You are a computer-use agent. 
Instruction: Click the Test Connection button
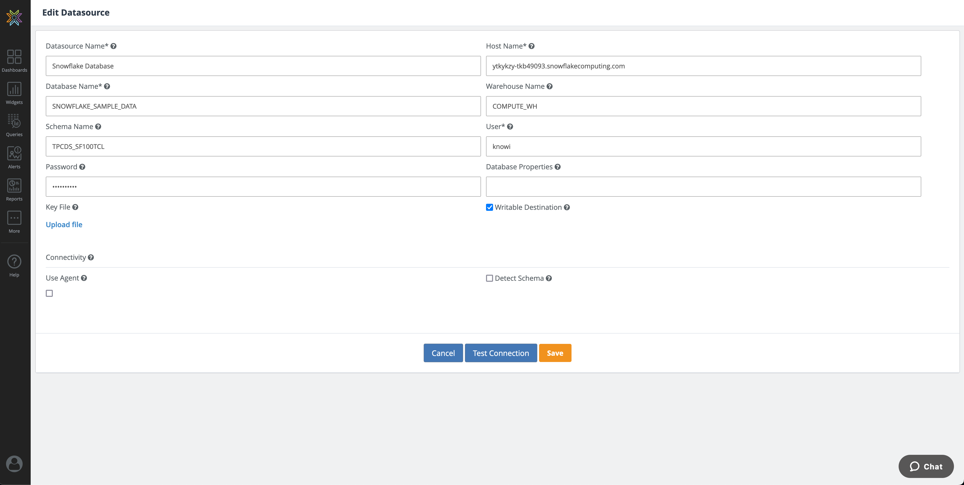click(x=501, y=353)
